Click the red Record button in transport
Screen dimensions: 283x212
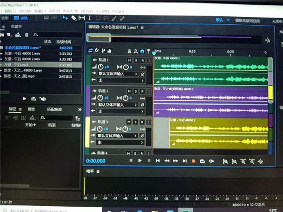tap(193, 161)
